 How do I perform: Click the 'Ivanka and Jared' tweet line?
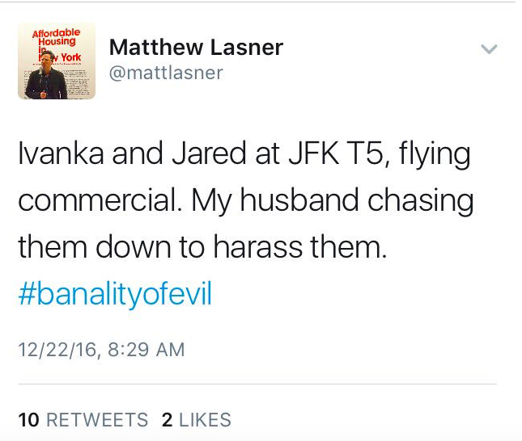(244, 154)
